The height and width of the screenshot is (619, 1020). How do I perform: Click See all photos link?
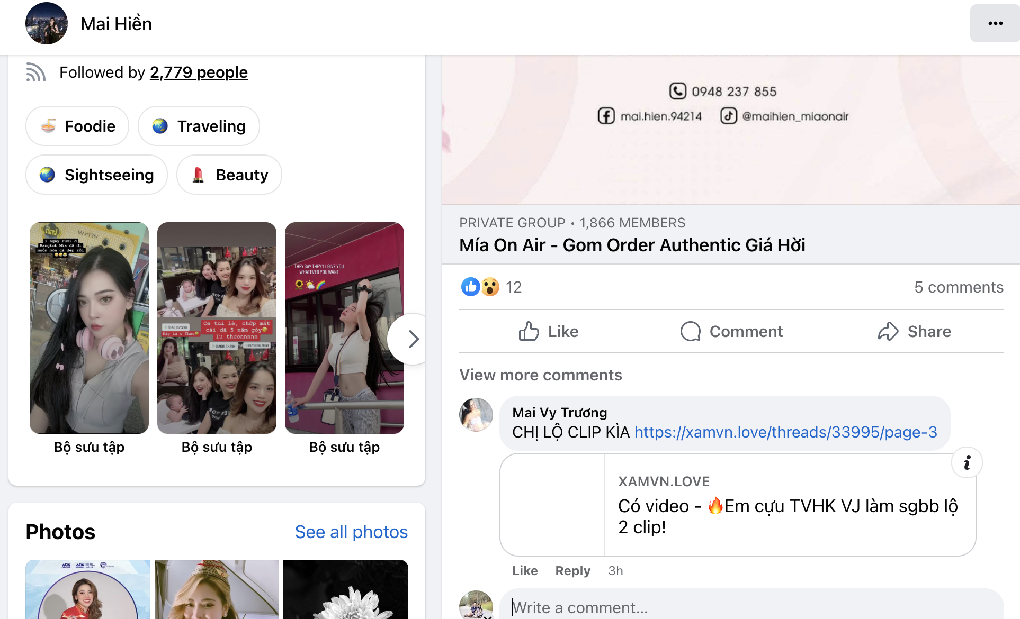pyautogui.click(x=351, y=532)
